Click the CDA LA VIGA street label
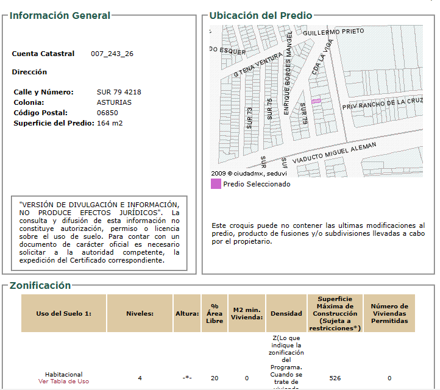Image resolution: width=440 pixels, height=390 pixels. click(x=322, y=57)
